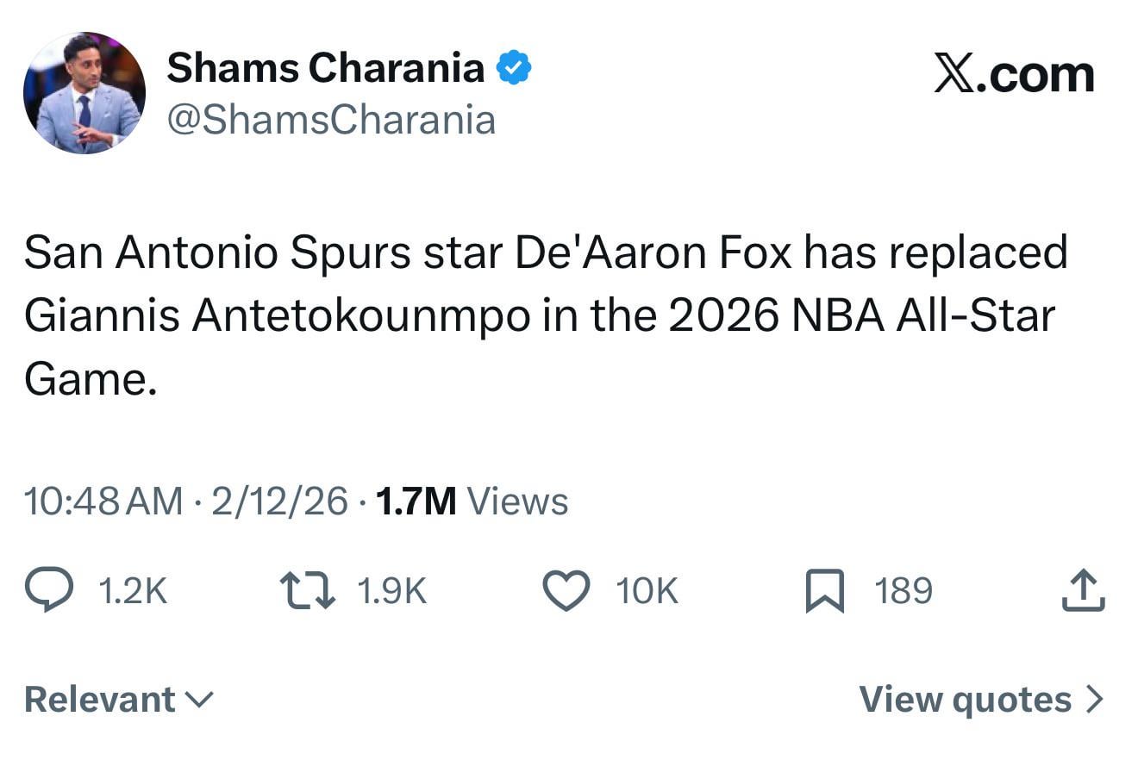Select the tweet text about De'Aaron Fox
The image size is (1138, 760).
pyautogui.click(x=543, y=313)
